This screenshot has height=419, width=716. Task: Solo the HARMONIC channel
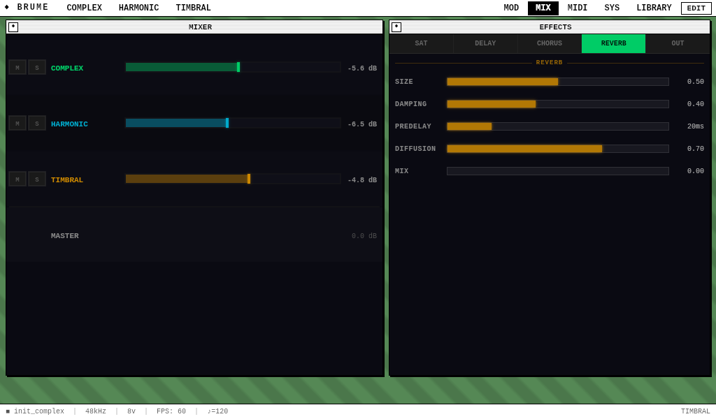37,124
